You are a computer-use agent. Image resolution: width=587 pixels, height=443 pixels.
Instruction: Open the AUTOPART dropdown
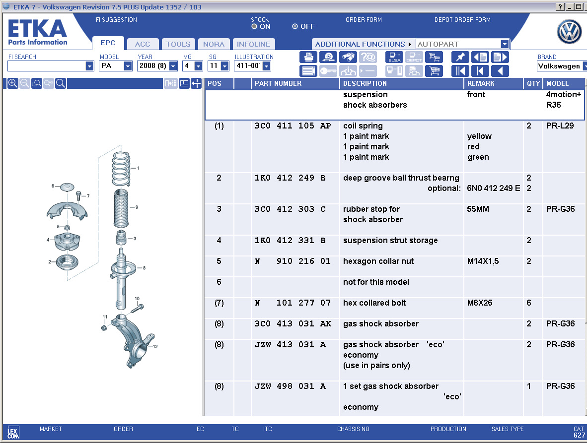point(505,44)
